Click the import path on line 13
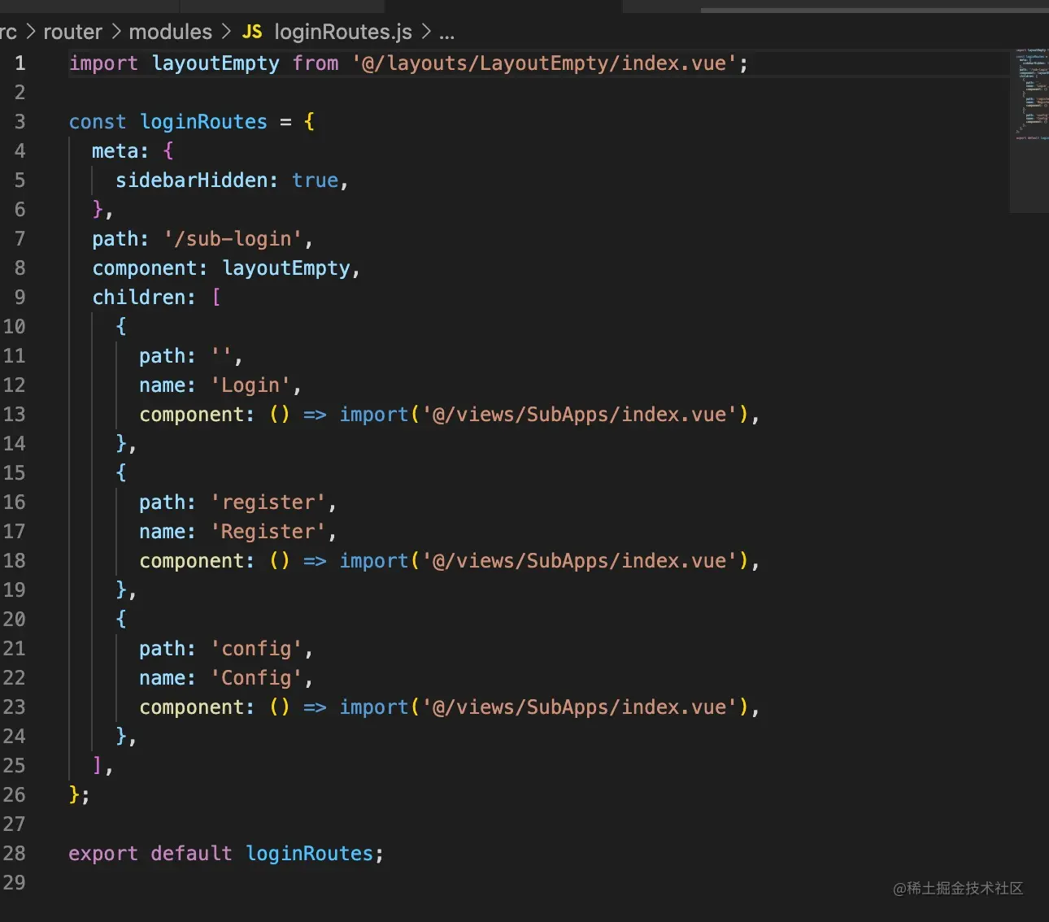 coord(580,415)
